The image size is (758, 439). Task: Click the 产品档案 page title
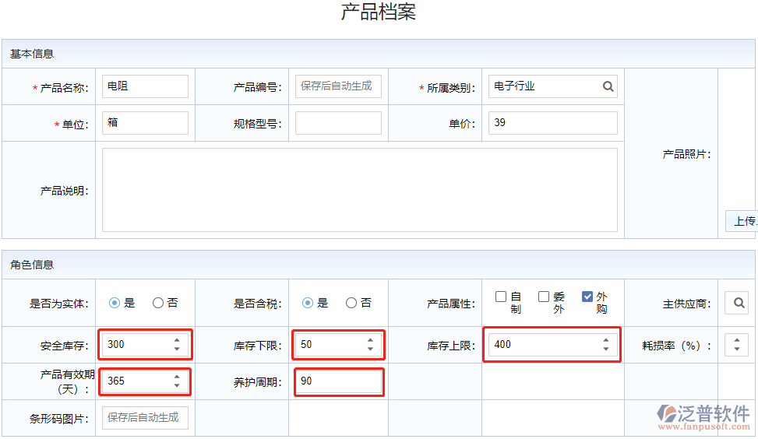[x=379, y=12]
